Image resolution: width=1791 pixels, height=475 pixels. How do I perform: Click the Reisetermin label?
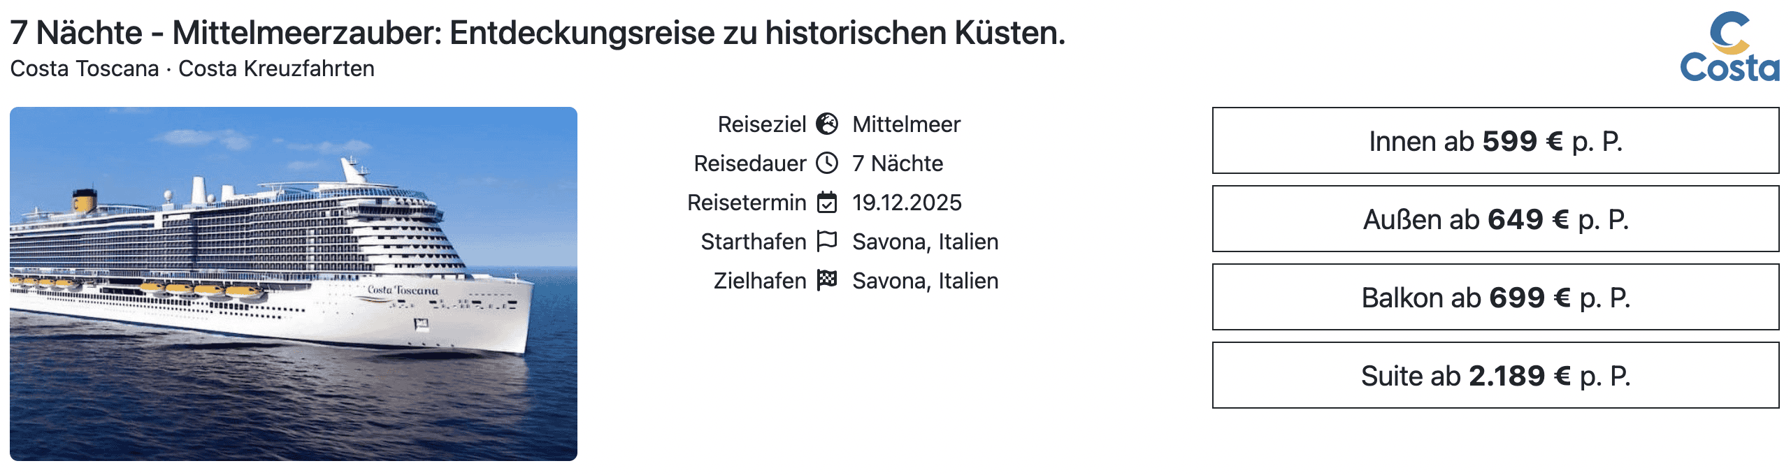[746, 203]
